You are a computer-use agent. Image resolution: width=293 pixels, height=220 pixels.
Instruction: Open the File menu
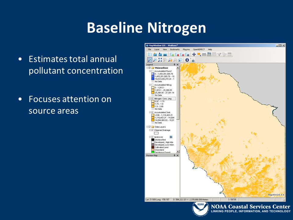click(x=150, y=50)
